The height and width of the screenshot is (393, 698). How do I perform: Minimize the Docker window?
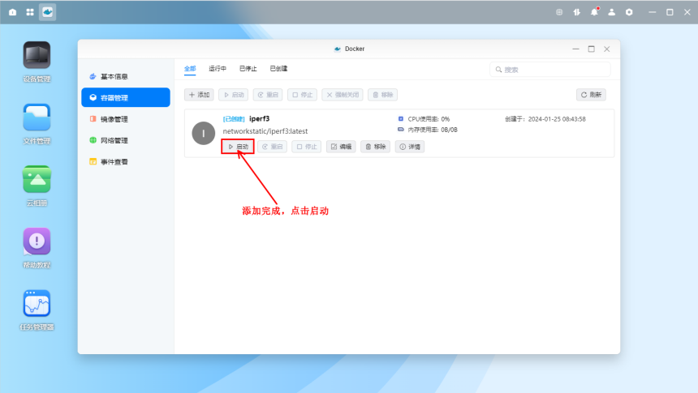pyautogui.click(x=575, y=49)
